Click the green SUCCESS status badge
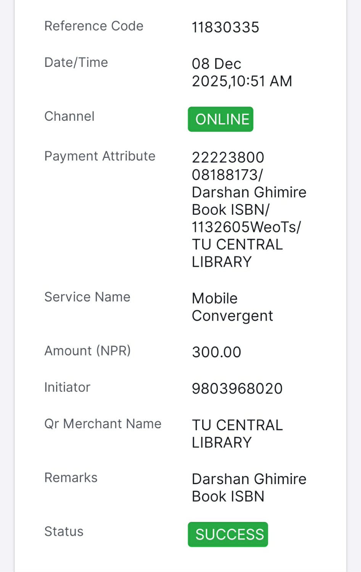 [x=228, y=534]
